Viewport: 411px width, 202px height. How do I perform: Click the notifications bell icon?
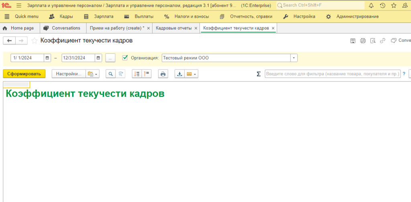[x=371, y=6]
